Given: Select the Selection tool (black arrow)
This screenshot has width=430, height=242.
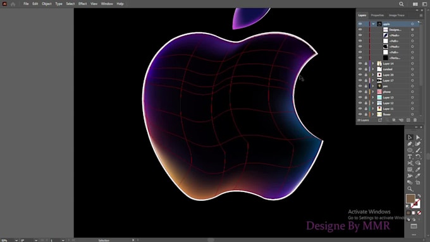Looking at the screenshot, I should [x=410, y=137].
